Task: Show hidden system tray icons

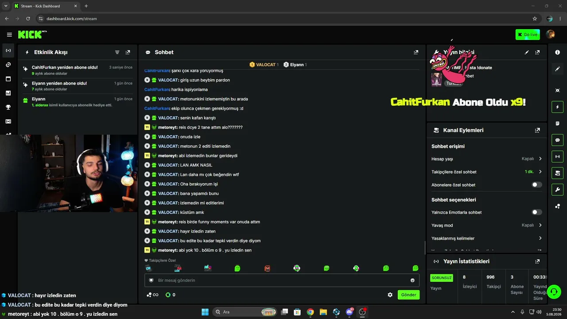Action: pyautogui.click(x=513, y=312)
